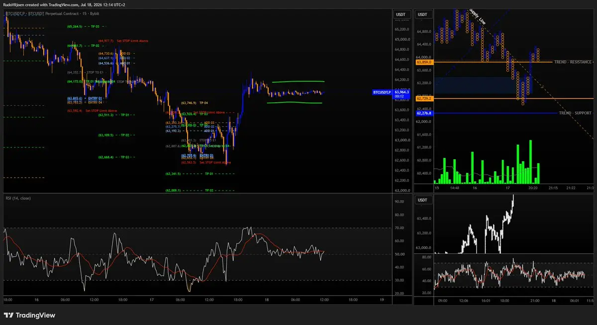The height and width of the screenshot is (325, 597).
Task: Click the RSI (14, close) indicator label
Action: 18,199
